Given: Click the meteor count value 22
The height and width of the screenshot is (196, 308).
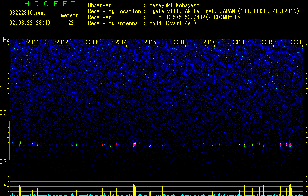Looking at the screenshot, I should pyautogui.click(x=71, y=23).
